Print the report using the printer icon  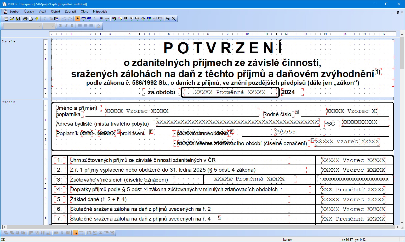25,19
